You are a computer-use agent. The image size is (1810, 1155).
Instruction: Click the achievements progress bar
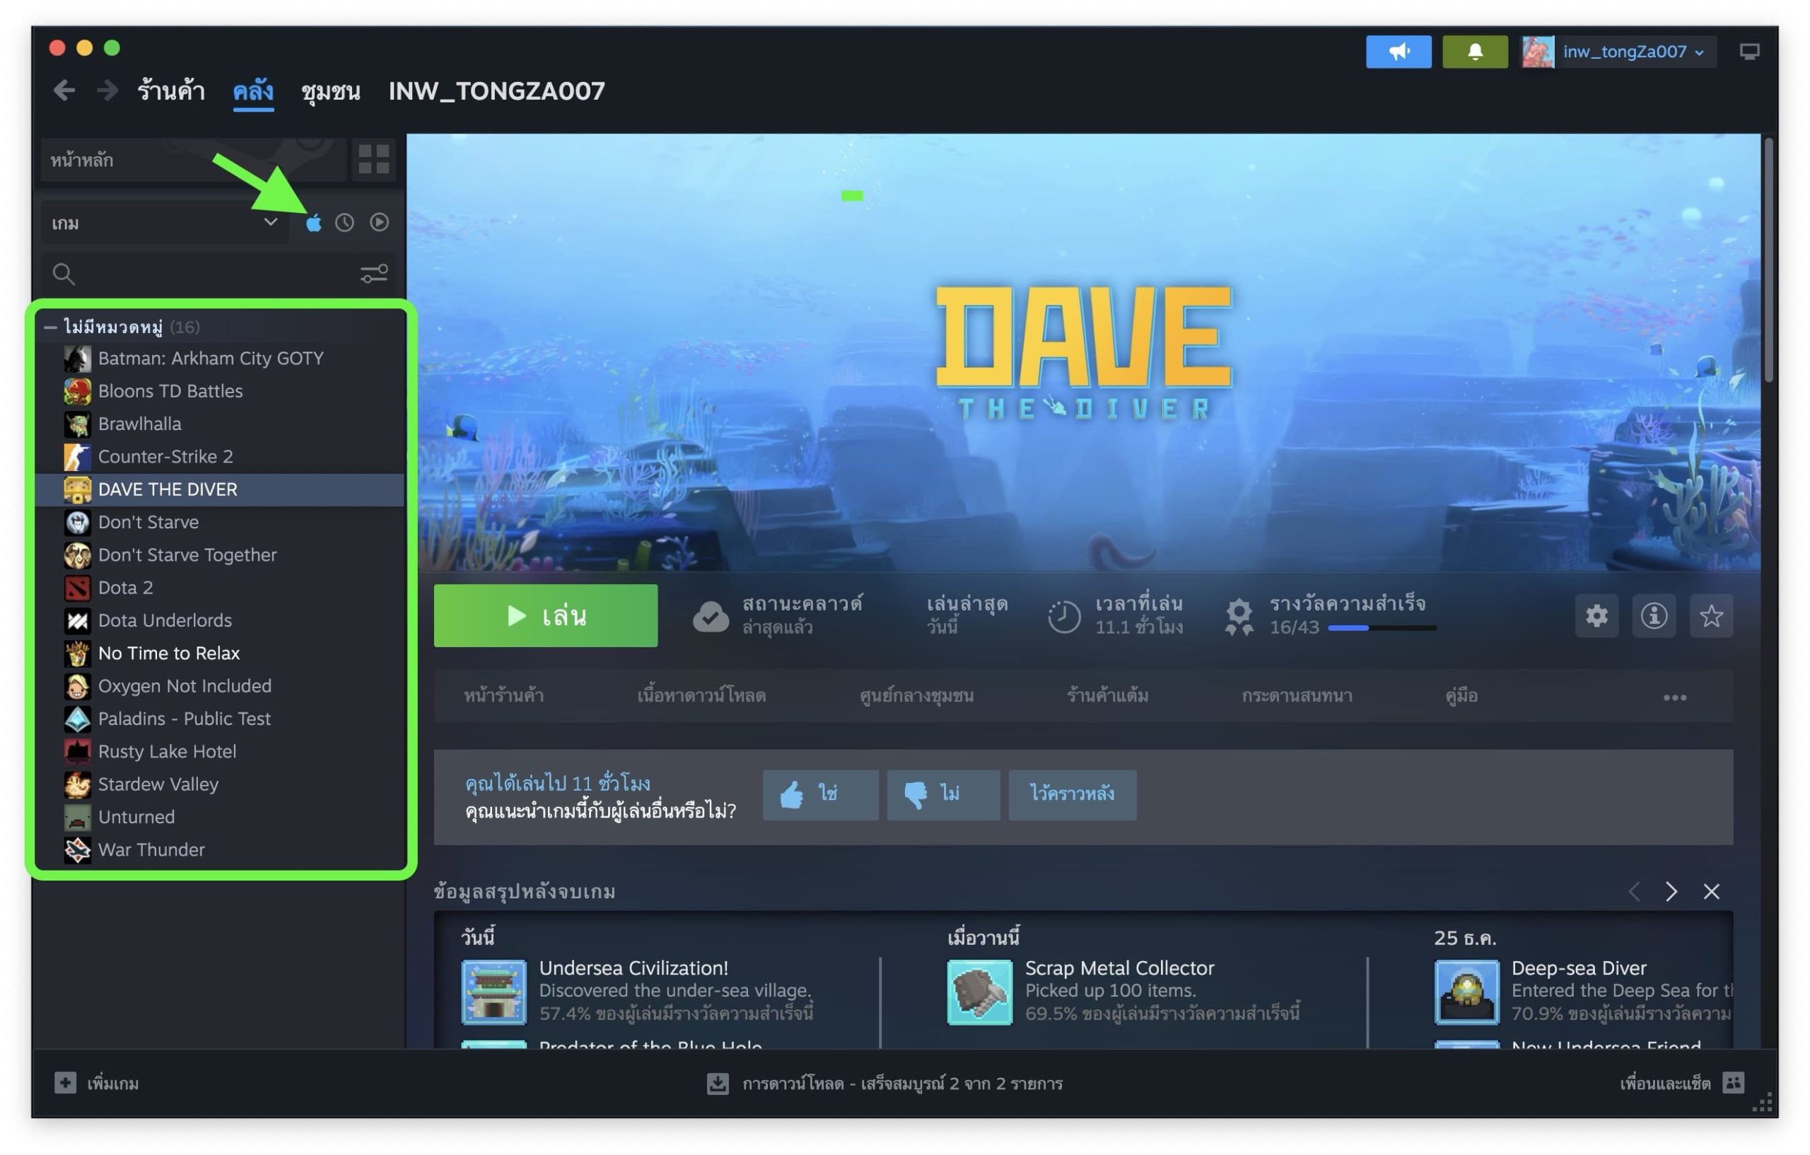tap(1382, 628)
